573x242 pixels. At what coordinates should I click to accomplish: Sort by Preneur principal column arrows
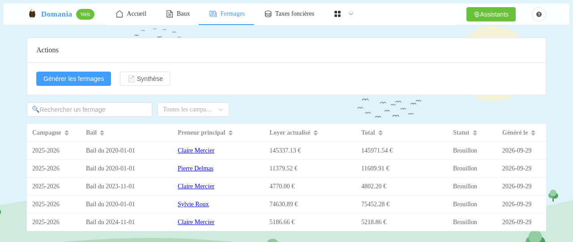tap(231, 133)
